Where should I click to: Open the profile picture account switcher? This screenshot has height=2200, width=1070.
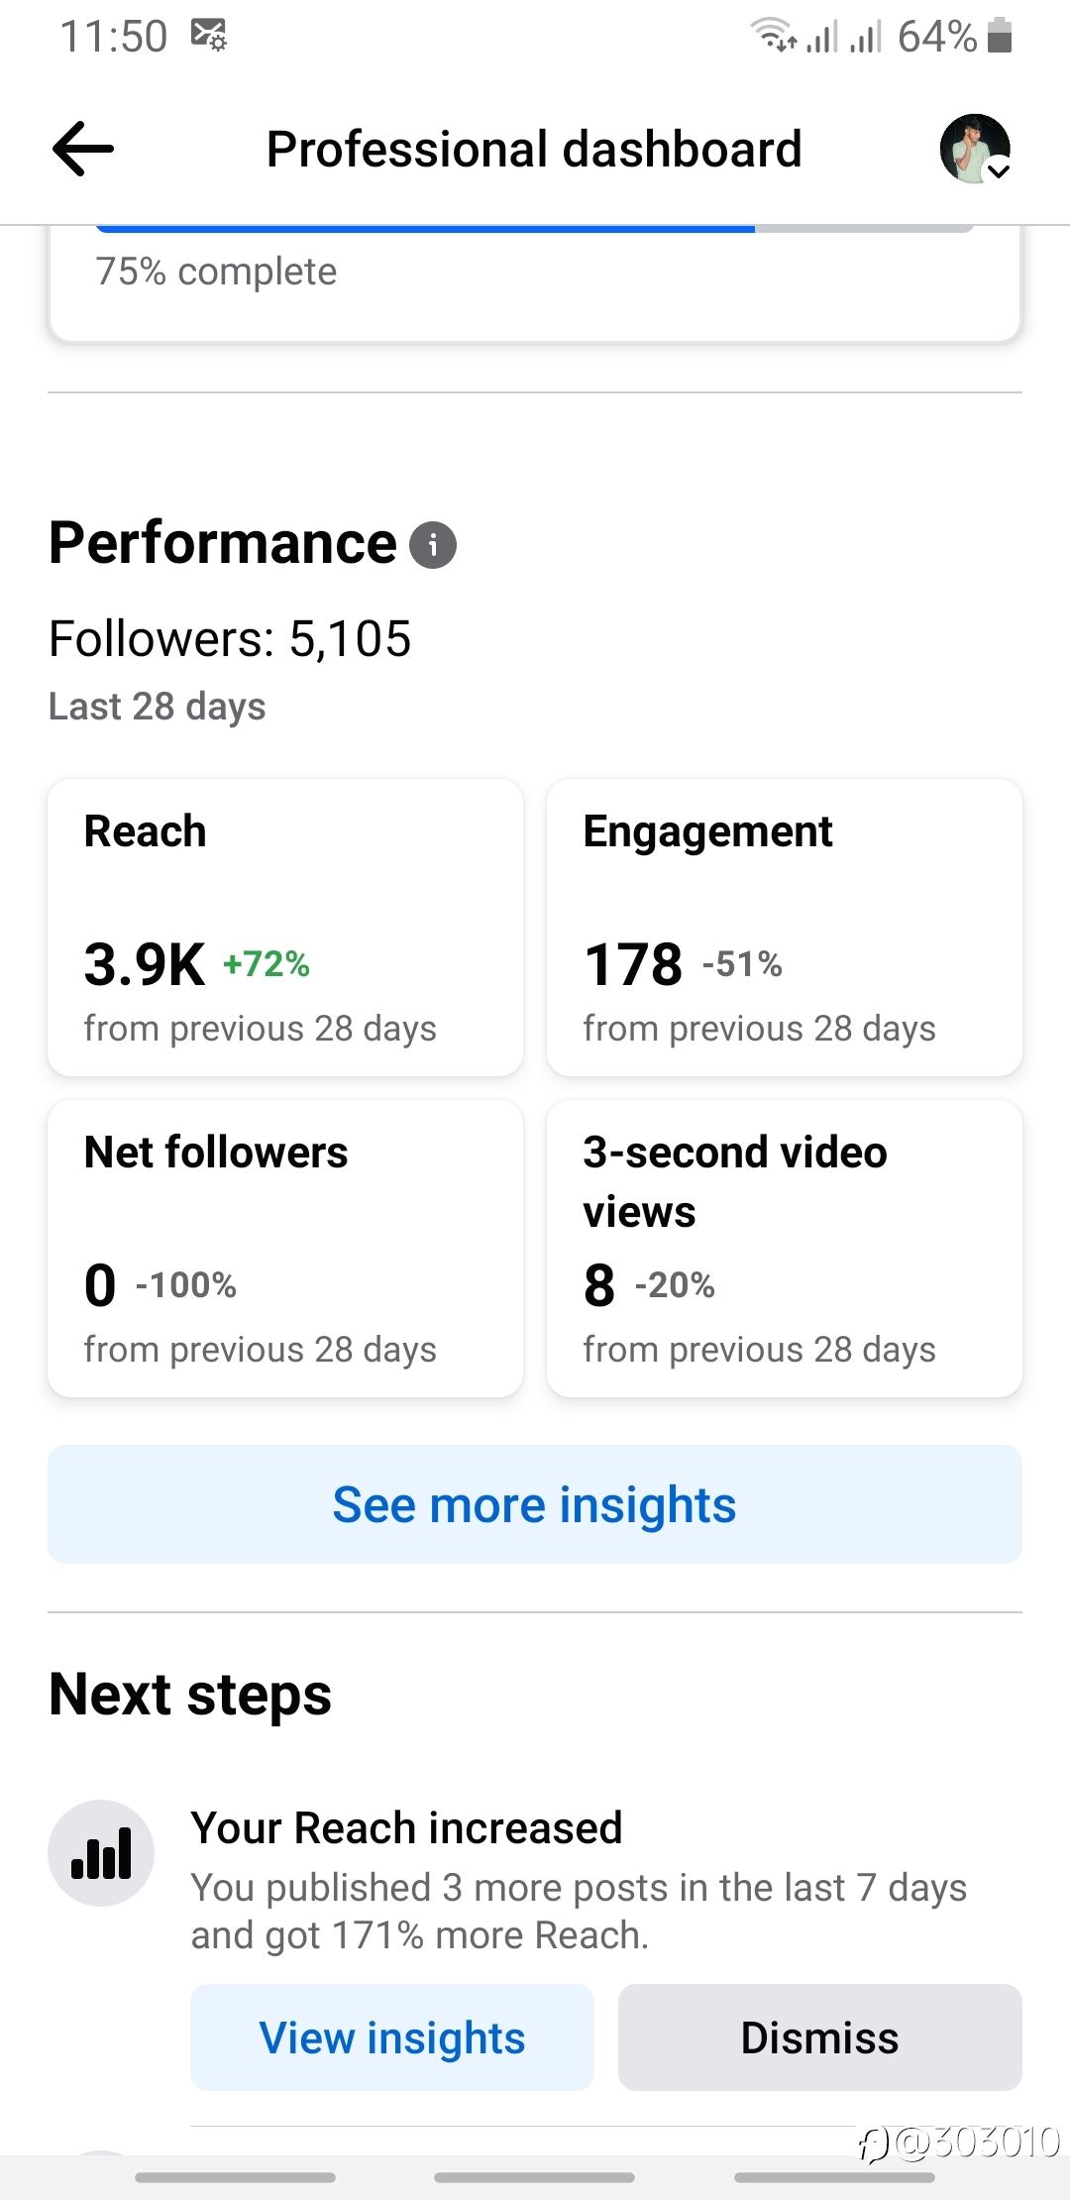click(x=975, y=149)
